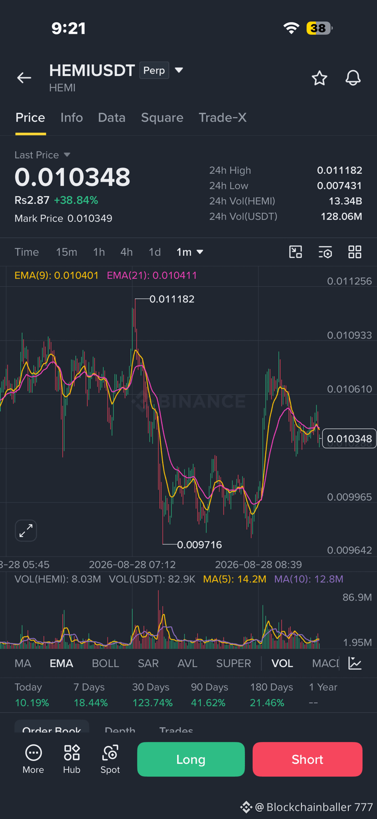Screen dimensions: 377x819
Task: Select the Time chart interval
Action: click(x=27, y=252)
